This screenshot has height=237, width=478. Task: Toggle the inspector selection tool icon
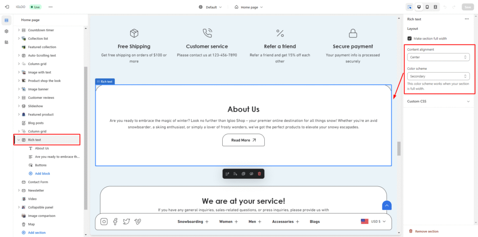[409, 7]
